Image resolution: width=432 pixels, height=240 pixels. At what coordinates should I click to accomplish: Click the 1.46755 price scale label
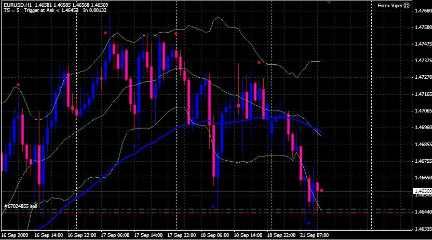pyautogui.click(x=423, y=161)
